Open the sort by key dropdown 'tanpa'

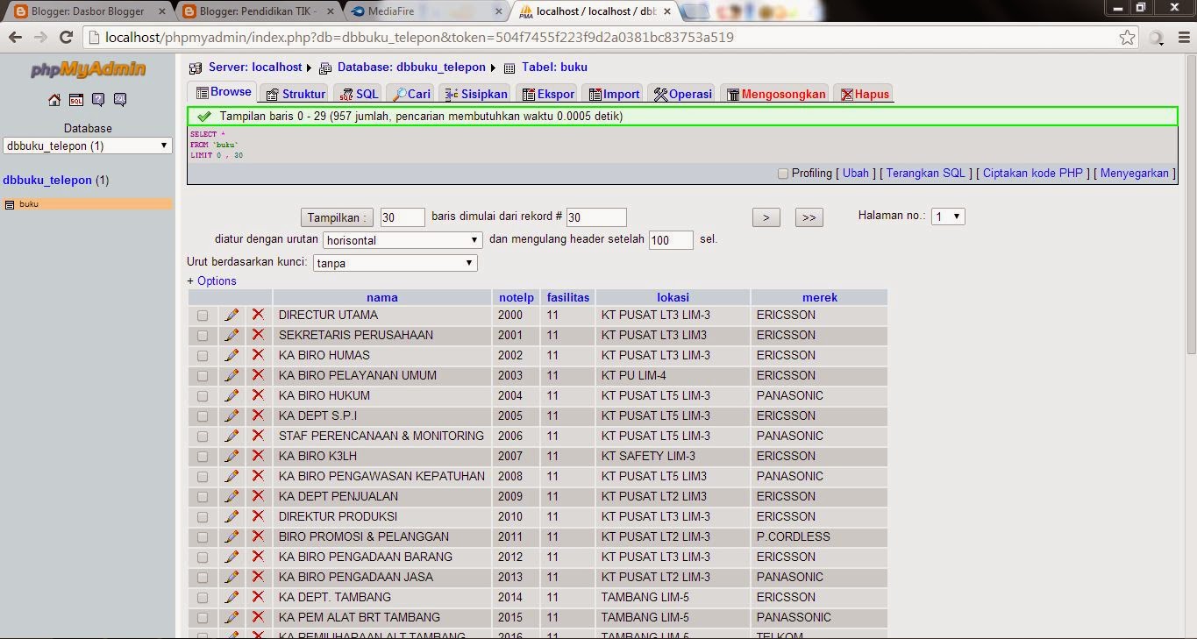pos(395,263)
